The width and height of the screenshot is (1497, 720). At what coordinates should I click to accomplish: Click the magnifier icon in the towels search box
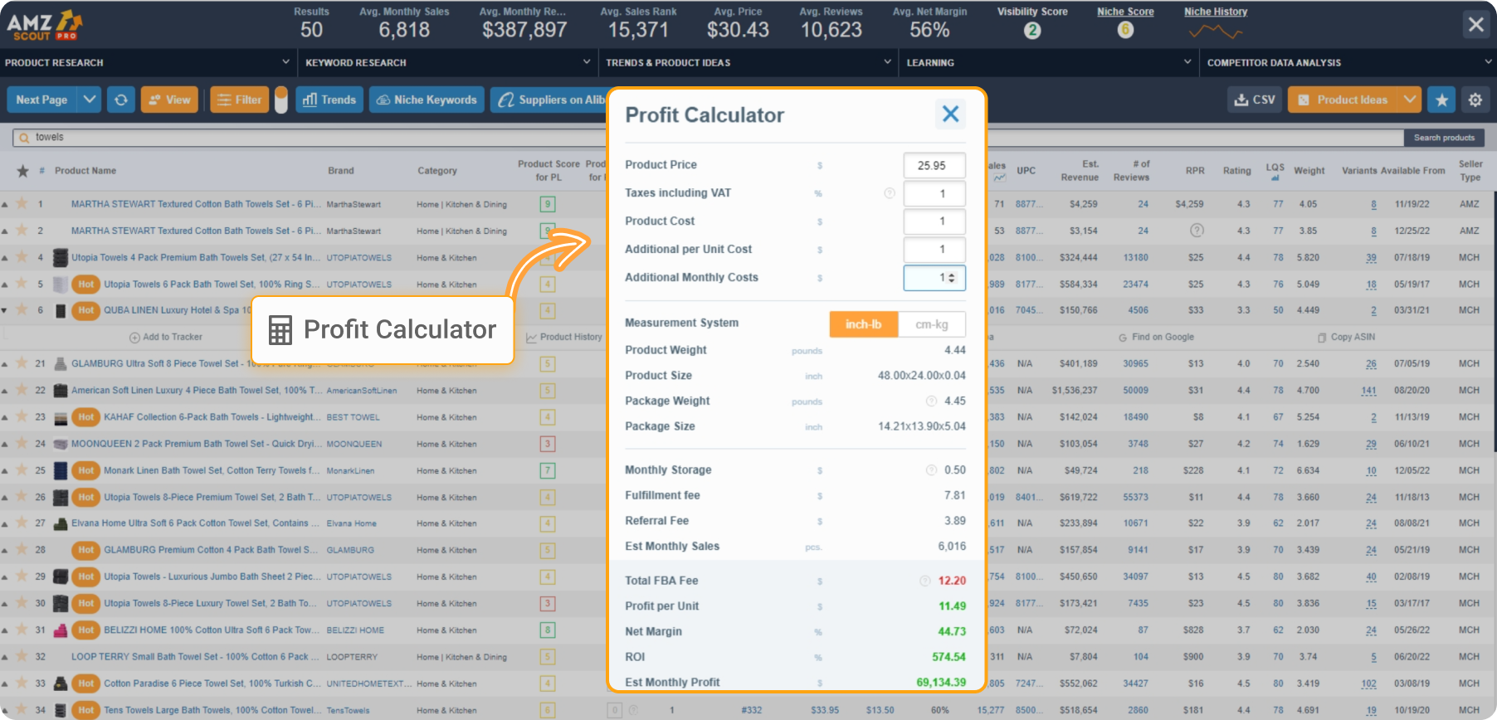pos(24,138)
